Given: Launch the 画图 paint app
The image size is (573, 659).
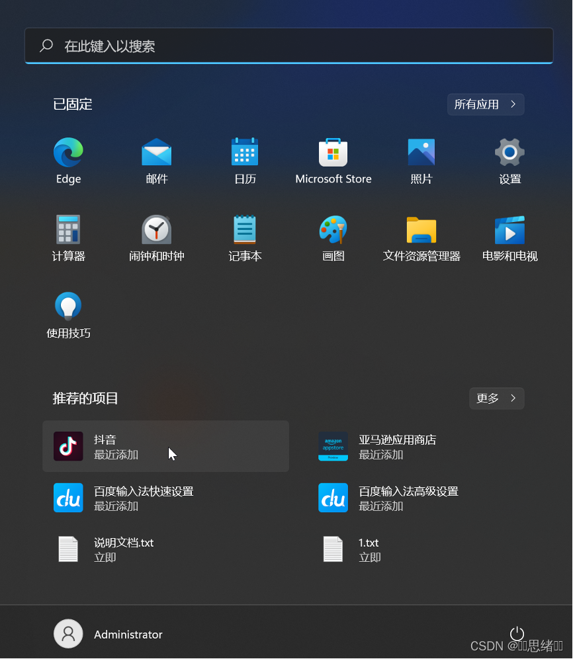Looking at the screenshot, I should click(x=333, y=239).
